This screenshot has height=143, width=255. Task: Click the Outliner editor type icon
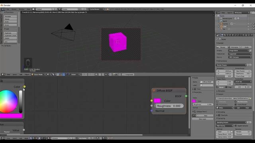tap(218, 13)
